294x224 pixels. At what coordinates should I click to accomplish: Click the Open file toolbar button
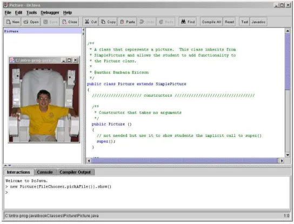click(x=31, y=22)
